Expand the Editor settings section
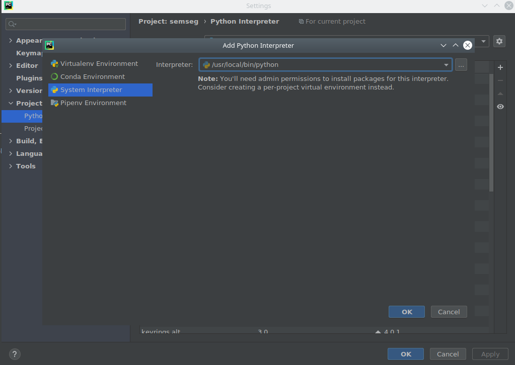The height and width of the screenshot is (365, 515). (x=11, y=65)
